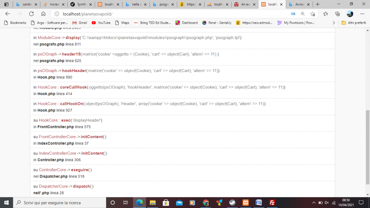The height and width of the screenshot is (208, 370).
Task: Switch to the 'cambi' tab
Action: click(x=26, y=4)
